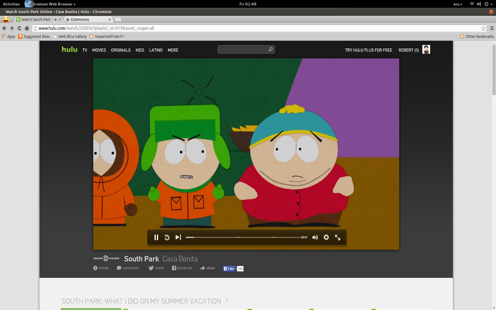Viewport: 496px width, 310px height.
Task: Reload the current page
Action: [19, 28]
